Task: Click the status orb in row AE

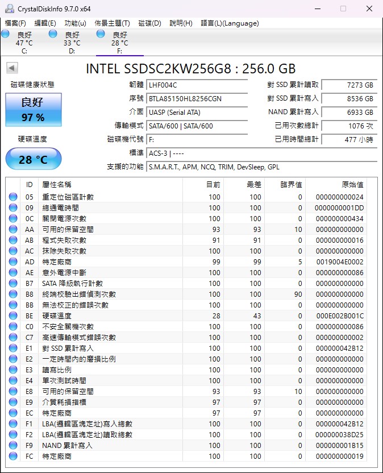Action: [x=13, y=272]
